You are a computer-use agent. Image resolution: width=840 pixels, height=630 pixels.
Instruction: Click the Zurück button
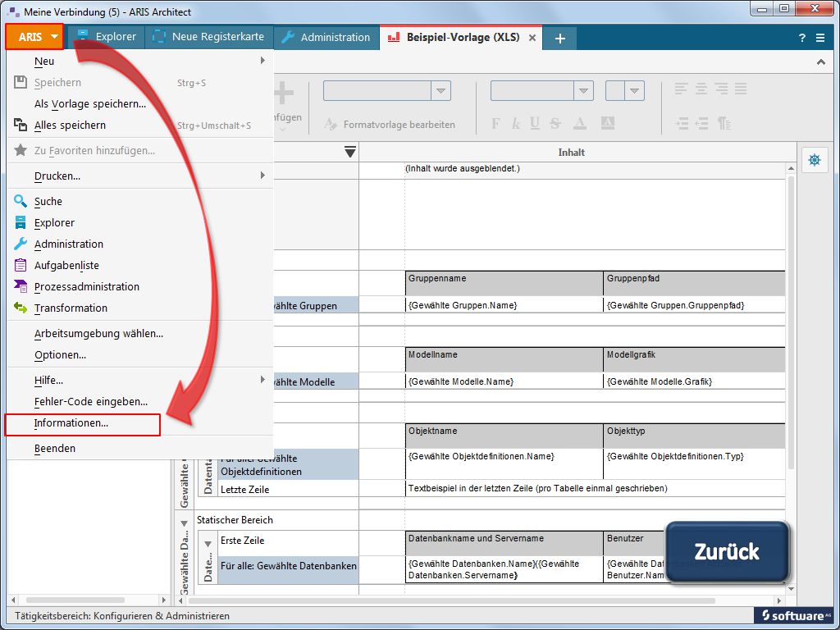coord(727,552)
